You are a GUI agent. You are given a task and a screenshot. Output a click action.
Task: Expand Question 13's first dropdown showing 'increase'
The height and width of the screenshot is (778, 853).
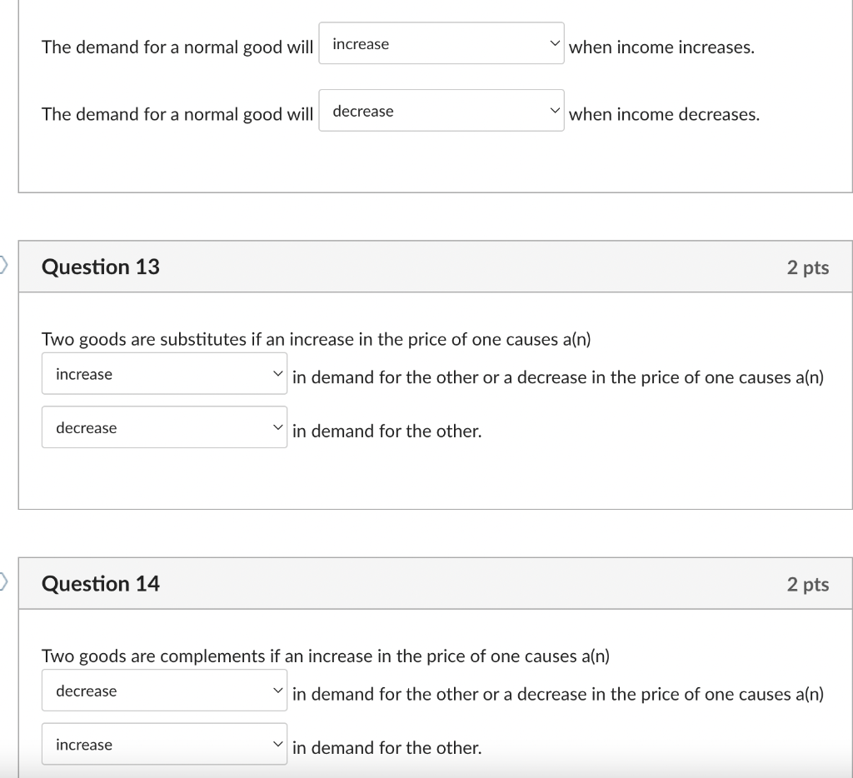pyautogui.click(x=164, y=374)
